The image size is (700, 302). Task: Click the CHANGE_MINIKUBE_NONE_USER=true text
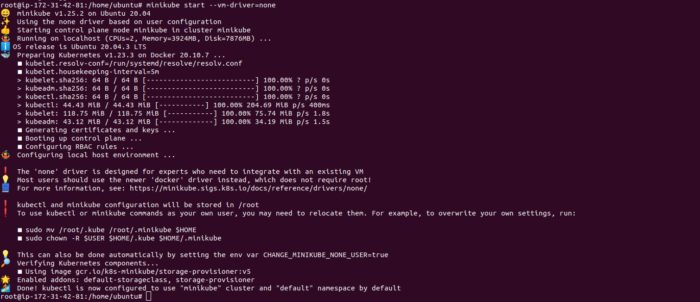click(325, 255)
